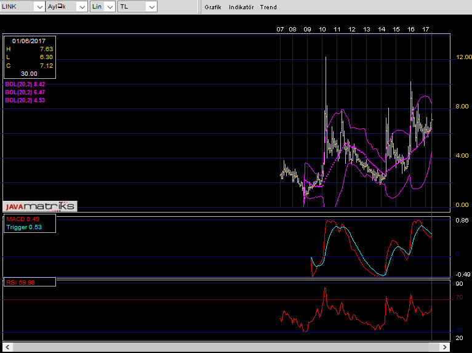The width and height of the screenshot is (472, 353).
Task: Click the year label 14 on time axis
Action: (x=382, y=29)
